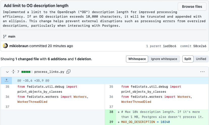Click the expand-all diff arrows icon
This screenshot has height=125, width=209.
[13, 72]
